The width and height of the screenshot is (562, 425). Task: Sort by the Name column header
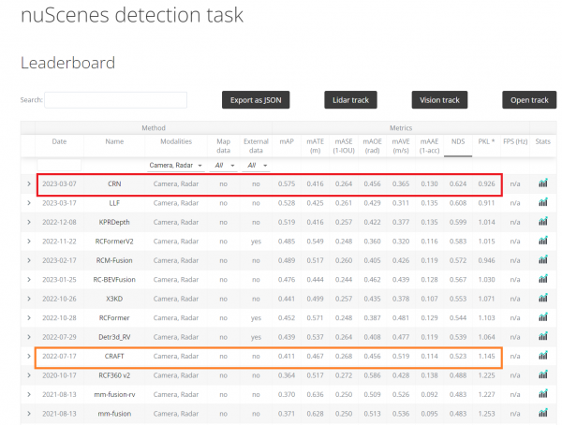[x=114, y=141]
